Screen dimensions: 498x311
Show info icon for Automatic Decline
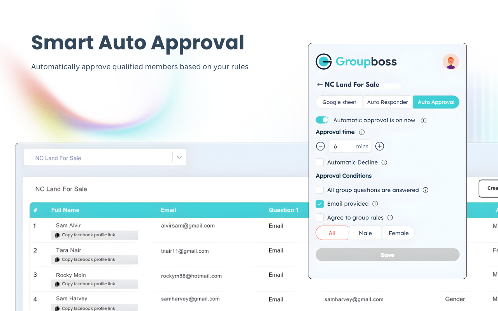[x=384, y=162]
